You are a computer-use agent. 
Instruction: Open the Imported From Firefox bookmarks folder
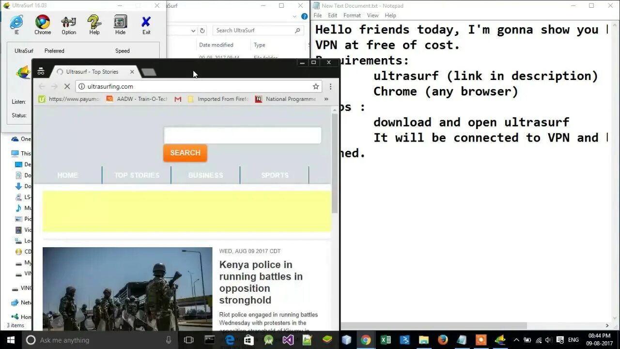(x=218, y=99)
